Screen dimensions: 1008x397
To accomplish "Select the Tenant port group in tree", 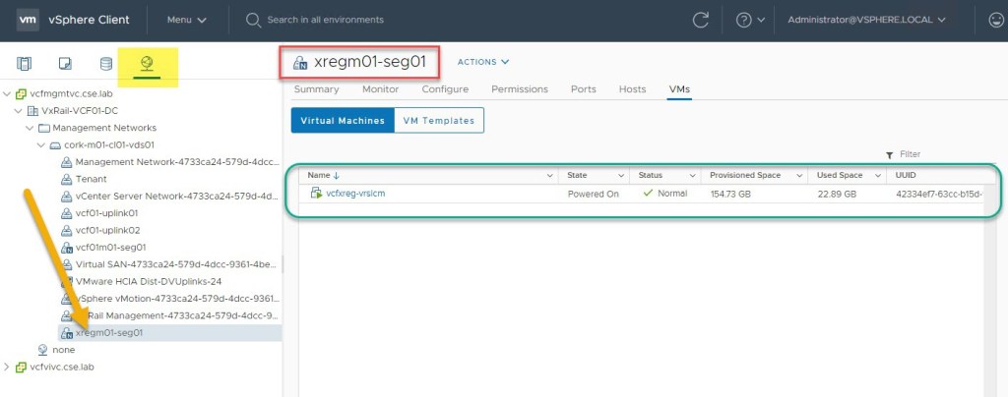I will tap(91, 179).
